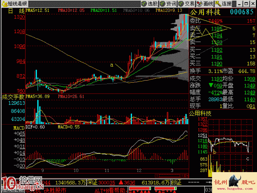Viewport: 257px width, 193px height.
Task: Click the 市盈 P/E value 444.78
Action: point(247,71)
